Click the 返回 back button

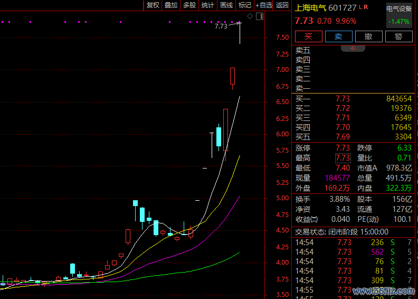pos(282,5)
